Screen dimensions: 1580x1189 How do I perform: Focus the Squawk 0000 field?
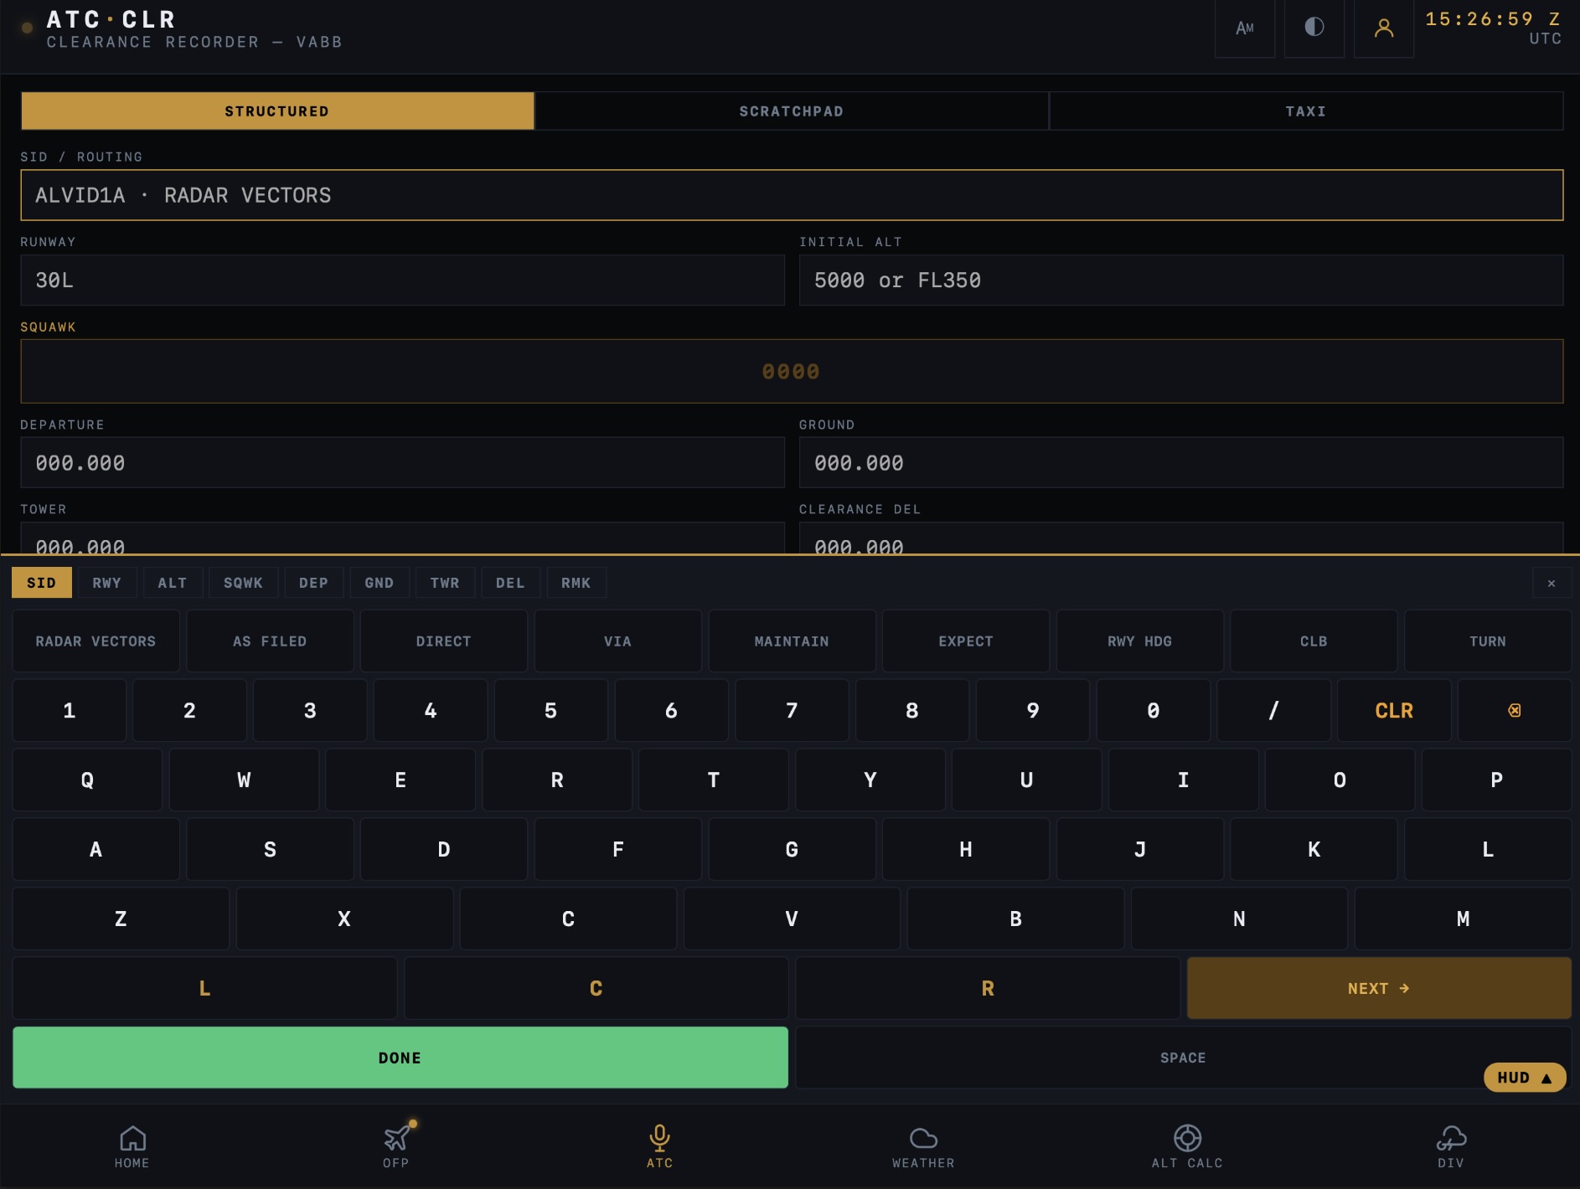[x=792, y=371]
